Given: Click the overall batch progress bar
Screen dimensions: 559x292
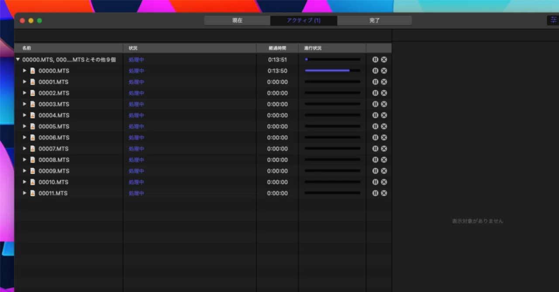Looking at the screenshot, I should click(x=332, y=60).
